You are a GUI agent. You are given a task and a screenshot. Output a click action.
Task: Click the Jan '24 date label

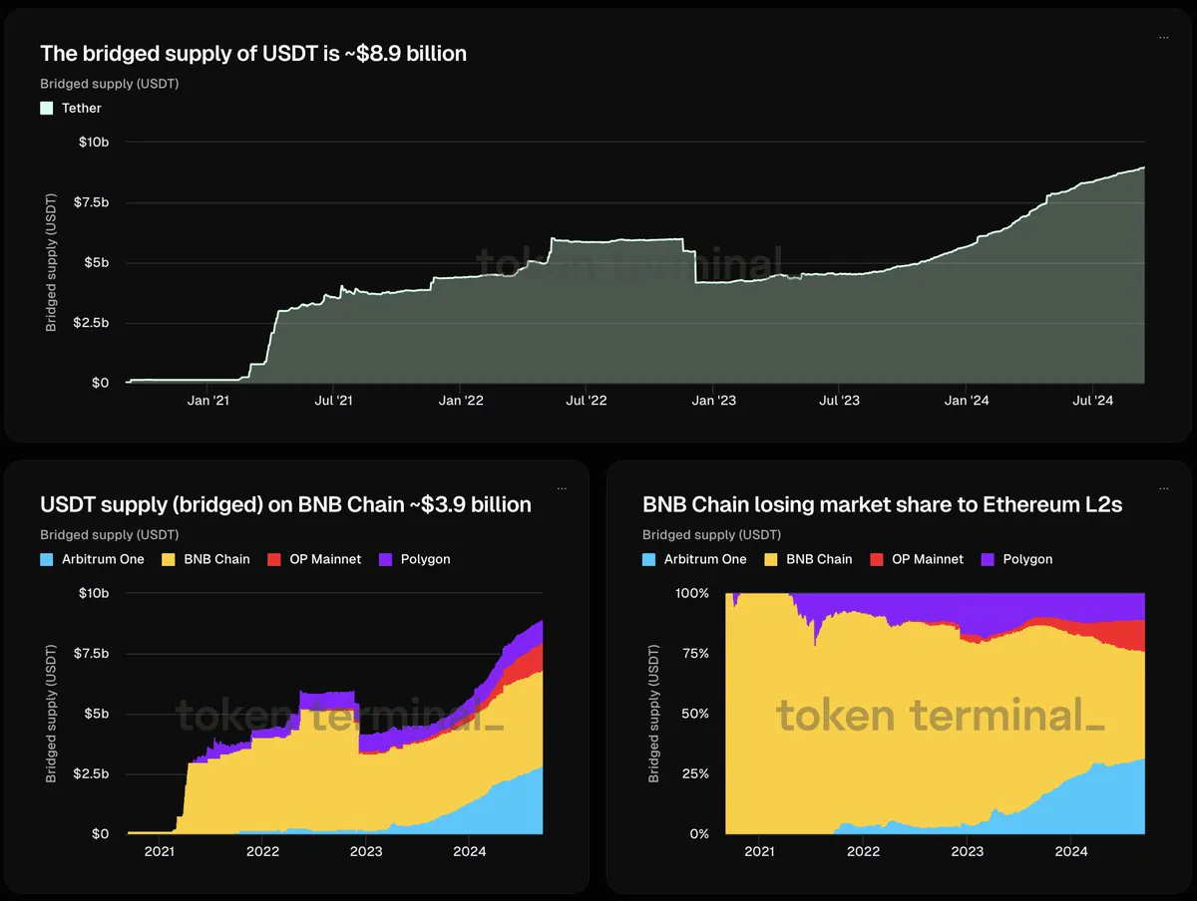pos(967,401)
